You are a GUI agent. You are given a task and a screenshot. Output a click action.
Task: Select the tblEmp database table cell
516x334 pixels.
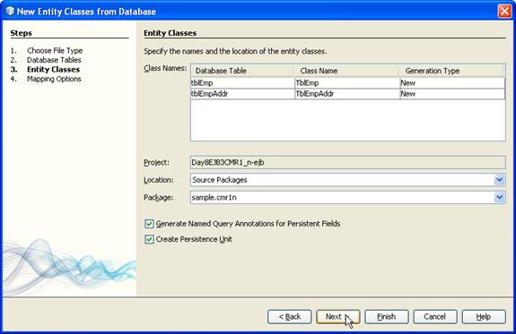point(242,83)
